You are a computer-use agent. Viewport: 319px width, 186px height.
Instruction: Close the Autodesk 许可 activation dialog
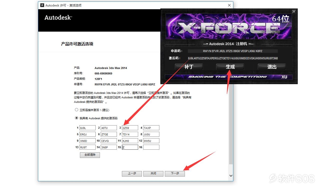point(229,5)
